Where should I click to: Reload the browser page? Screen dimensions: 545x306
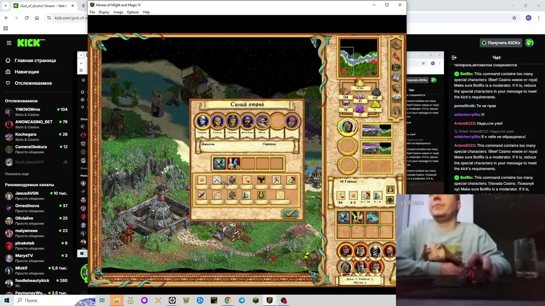(x=26, y=18)
